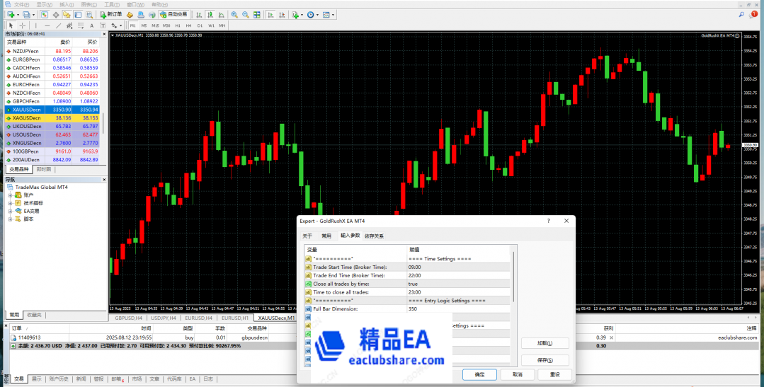Switch to 依存关系 tab in Expert dialog
This screenshot has height=387, width=764.
[374, 236]
